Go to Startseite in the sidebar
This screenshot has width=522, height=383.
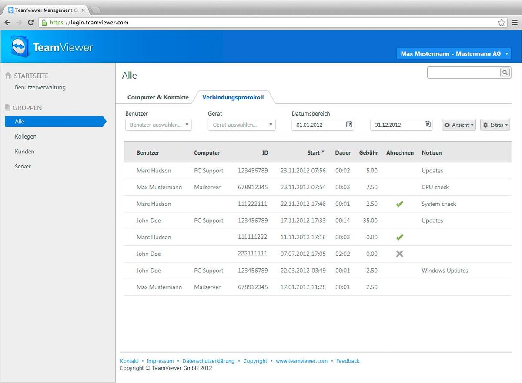(x=31, y=76)
